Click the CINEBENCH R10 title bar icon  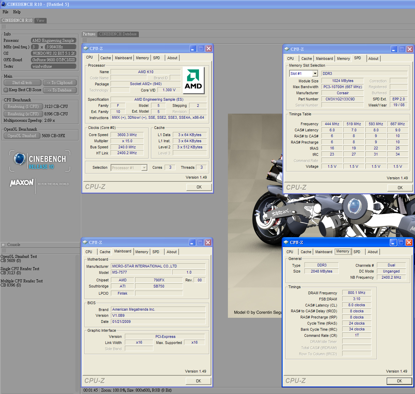[x=3, y=4]
